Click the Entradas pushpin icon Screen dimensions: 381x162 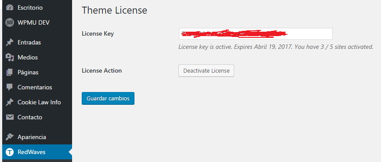coord(10,43)
